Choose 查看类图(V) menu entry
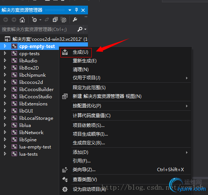 (125, 180)
